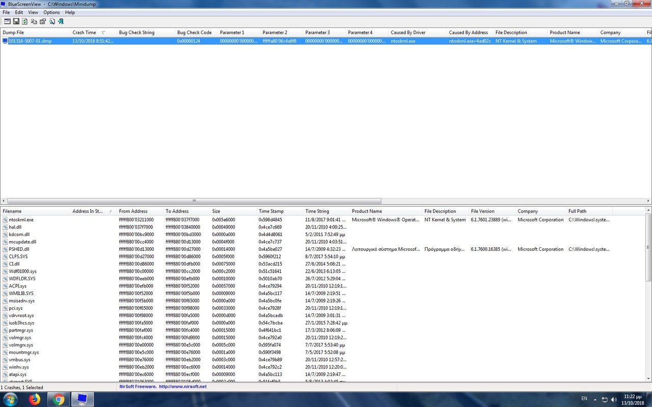Click the Copy Selected Items icon

click(x=34, y=21)
